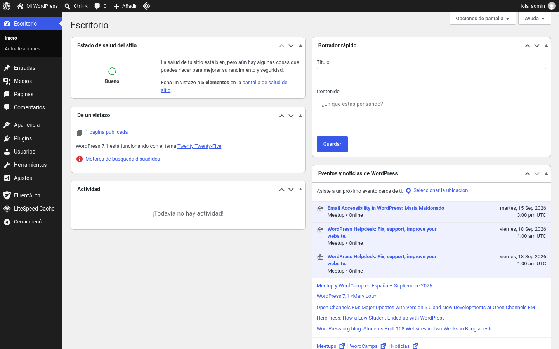
Task: Click the location pin icon in events
Action: [408, 191]
